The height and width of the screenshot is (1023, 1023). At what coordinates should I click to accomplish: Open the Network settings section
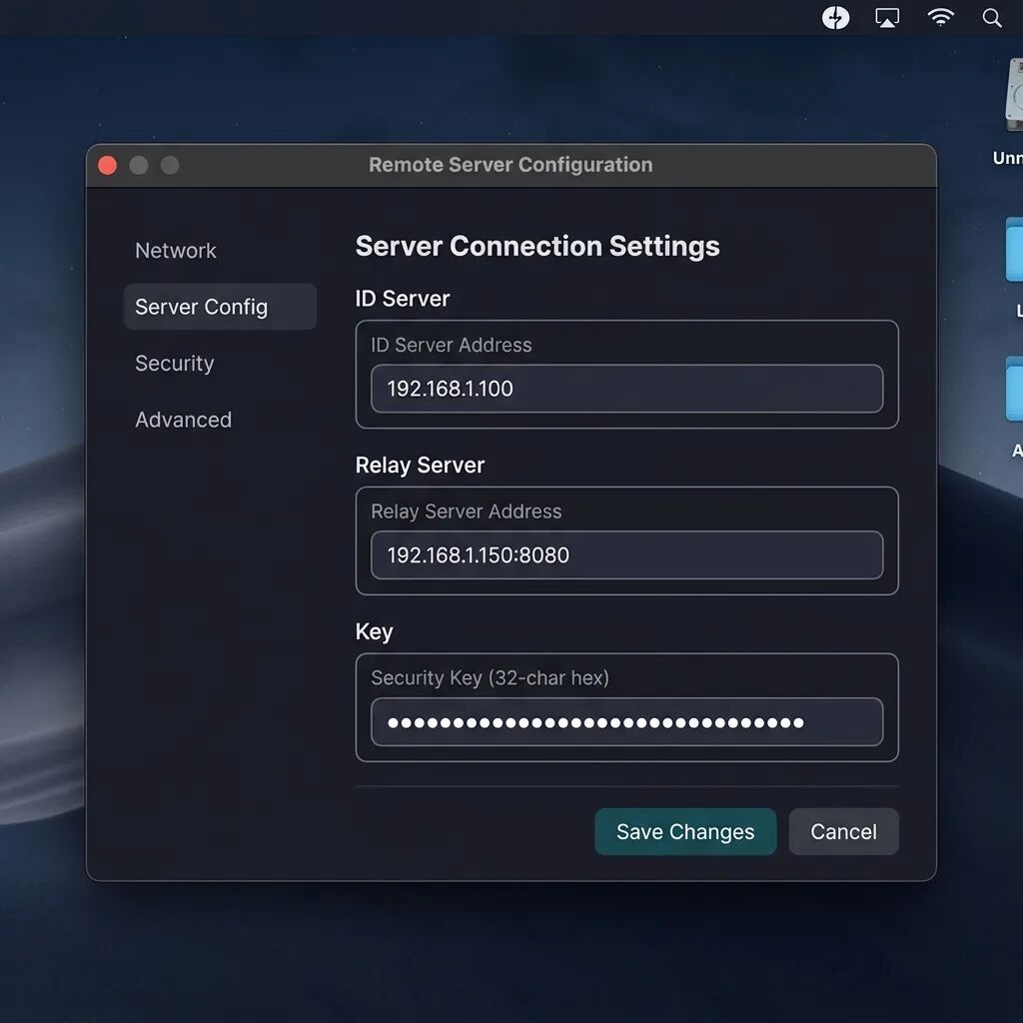click(176, 251)
